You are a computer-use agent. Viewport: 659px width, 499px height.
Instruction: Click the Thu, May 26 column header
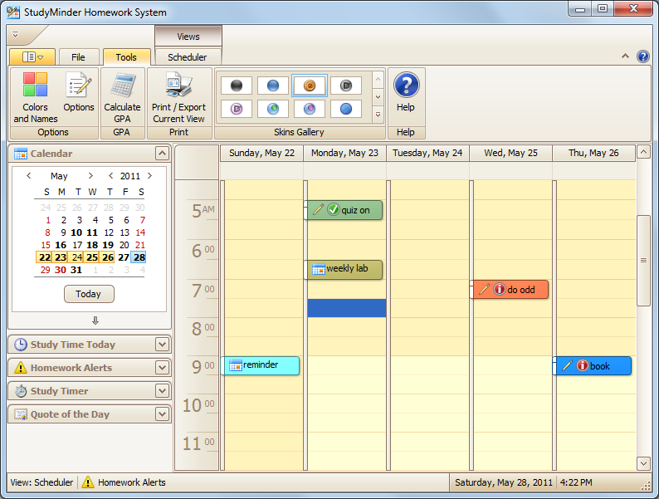pyautogui.click(x=593, y=153)
